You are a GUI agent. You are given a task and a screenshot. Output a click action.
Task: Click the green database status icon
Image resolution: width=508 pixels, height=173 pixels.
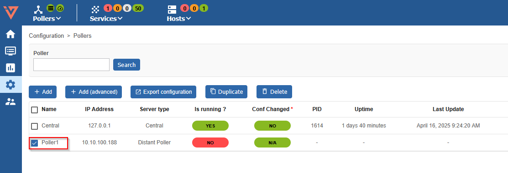(51, 8)
